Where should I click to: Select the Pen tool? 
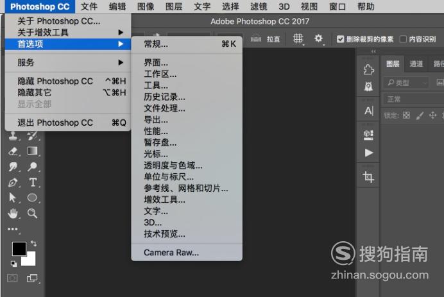click(13, 182)
